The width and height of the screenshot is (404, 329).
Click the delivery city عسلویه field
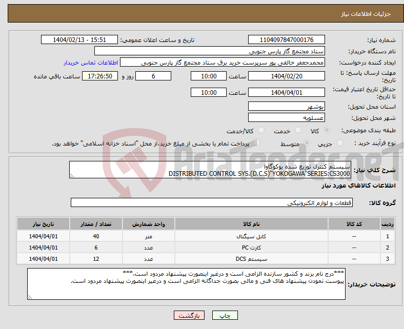click(287, 117)
